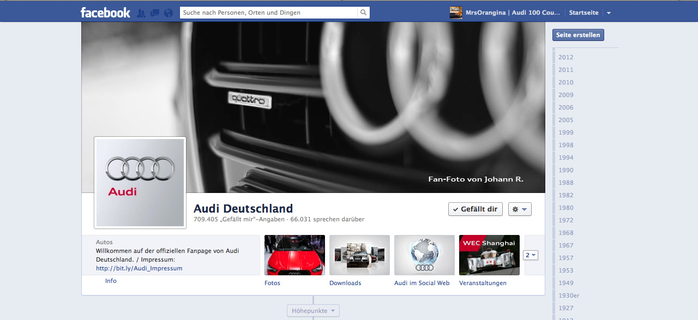This screenshot has width=698, height=320.
Task: Jump to 1957 in the timeline
Action: [565, 258]
